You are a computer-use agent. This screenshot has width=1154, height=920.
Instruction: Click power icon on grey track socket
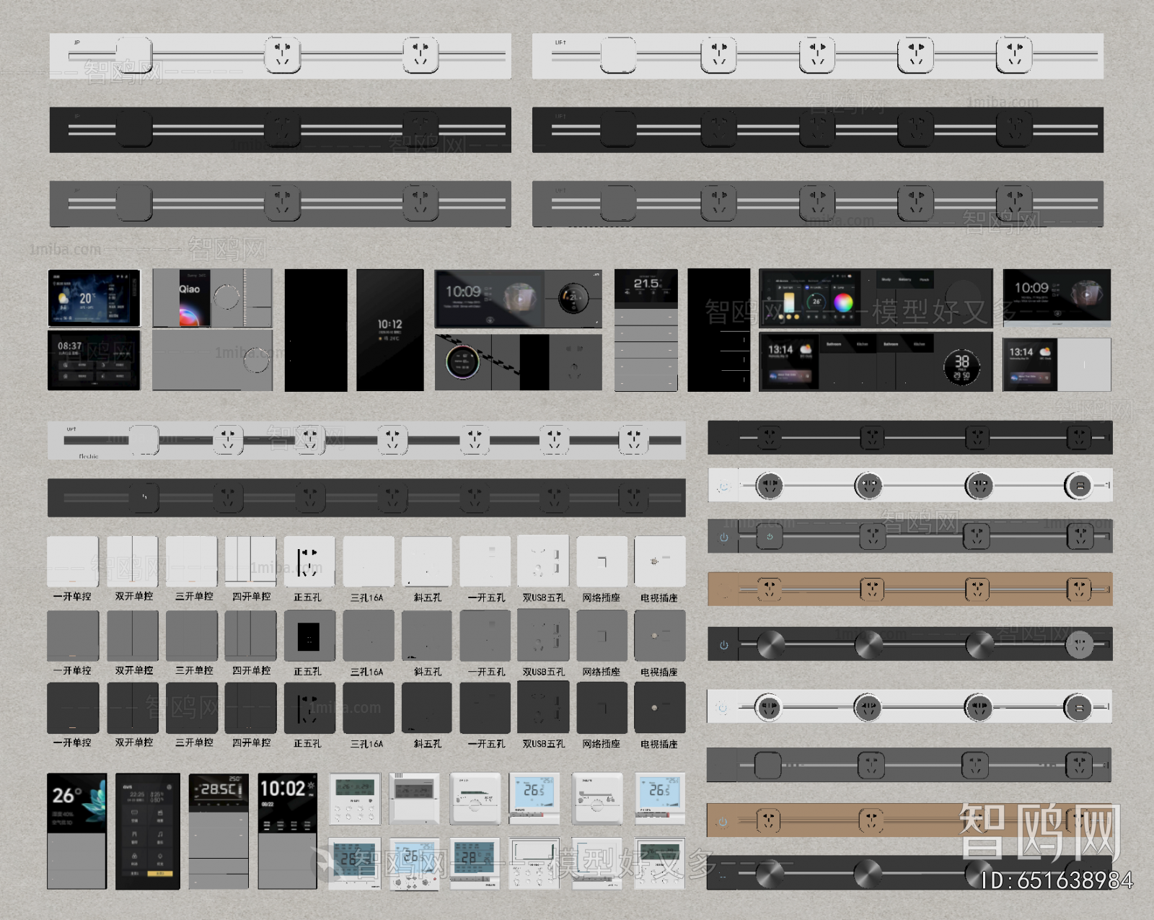point(723,538)
